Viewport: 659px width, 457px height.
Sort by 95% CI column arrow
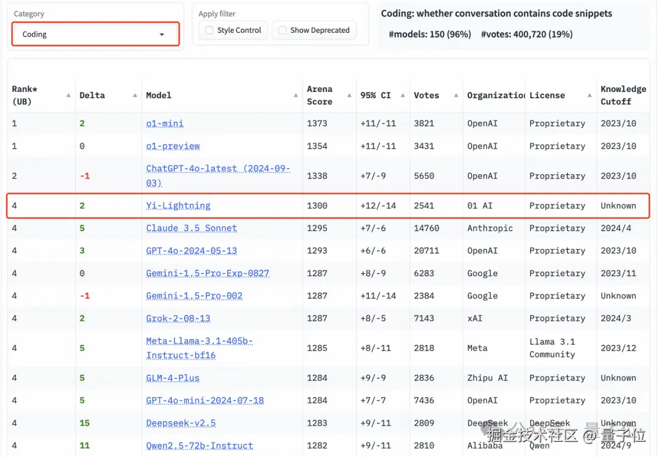point(403,96)
